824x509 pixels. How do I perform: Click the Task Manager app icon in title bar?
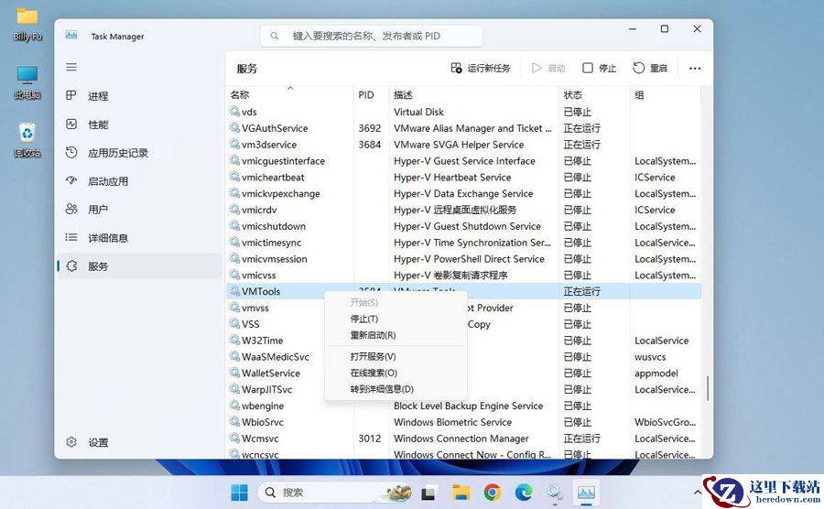coord(71,35)
